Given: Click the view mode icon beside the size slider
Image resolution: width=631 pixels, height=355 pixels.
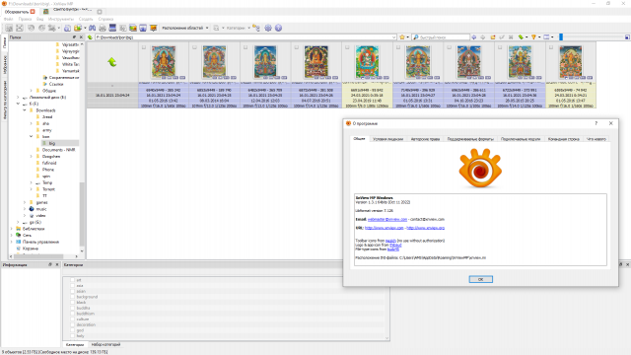Looking at the screenshot, I should (546, 37).
